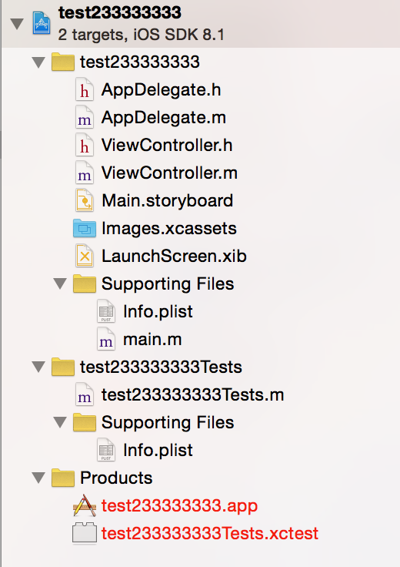Select test233333333Tests.xctest product
The image size is (400, 567).
[x=210, y=533]
